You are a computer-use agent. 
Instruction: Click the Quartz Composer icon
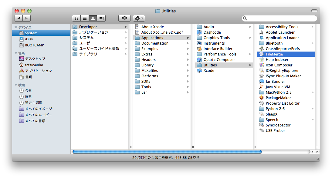(x=199, y=60)
